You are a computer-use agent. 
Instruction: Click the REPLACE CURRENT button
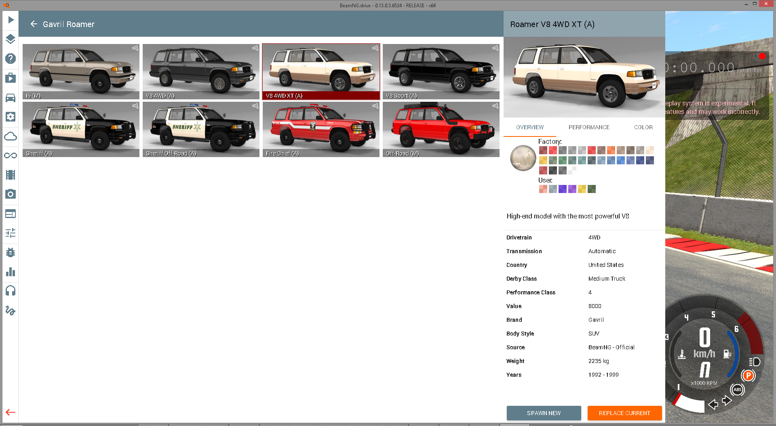[624, 413]
